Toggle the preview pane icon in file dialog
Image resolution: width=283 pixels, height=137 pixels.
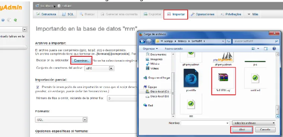click(x=265, y=49)
